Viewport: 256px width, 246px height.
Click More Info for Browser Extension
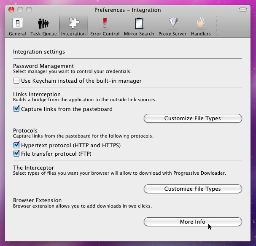pos(193,222)
